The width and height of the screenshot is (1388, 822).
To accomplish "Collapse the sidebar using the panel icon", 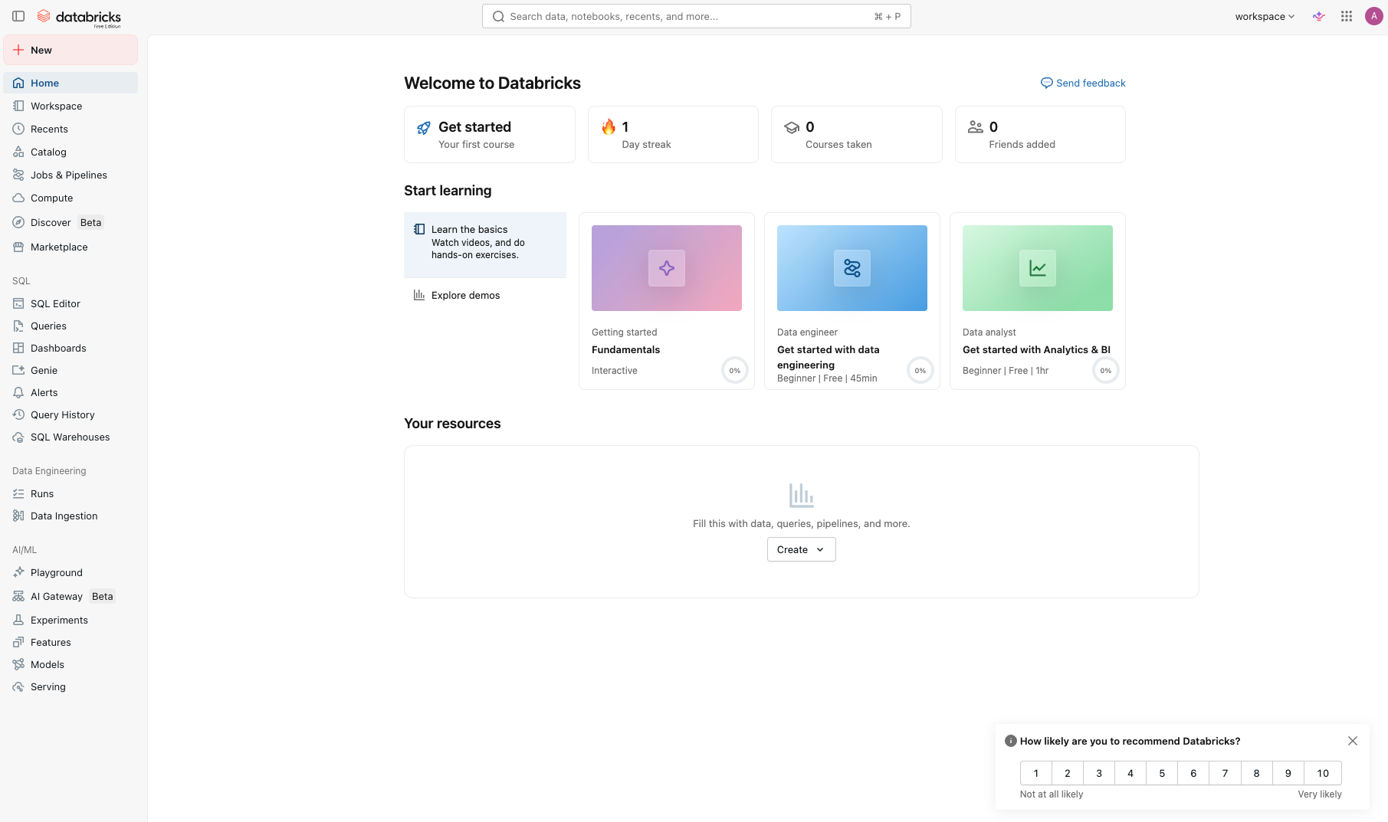I will 18,16.
